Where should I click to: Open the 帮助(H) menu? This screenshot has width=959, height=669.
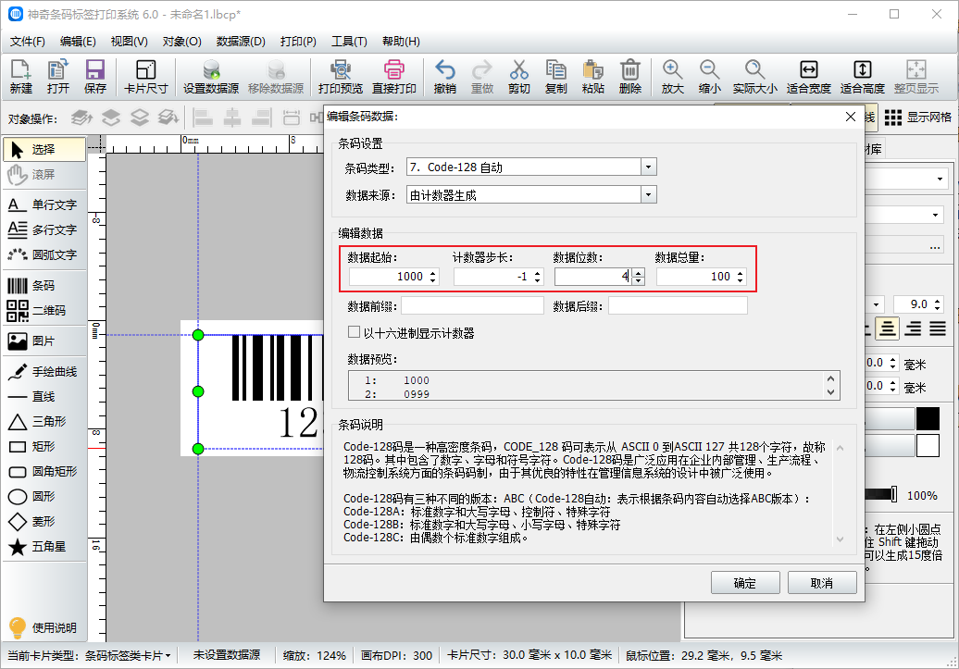pyautogui.click(x=401, y=42)
